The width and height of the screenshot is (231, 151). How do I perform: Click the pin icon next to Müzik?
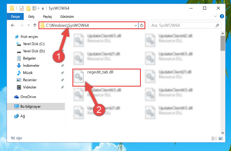62,73
